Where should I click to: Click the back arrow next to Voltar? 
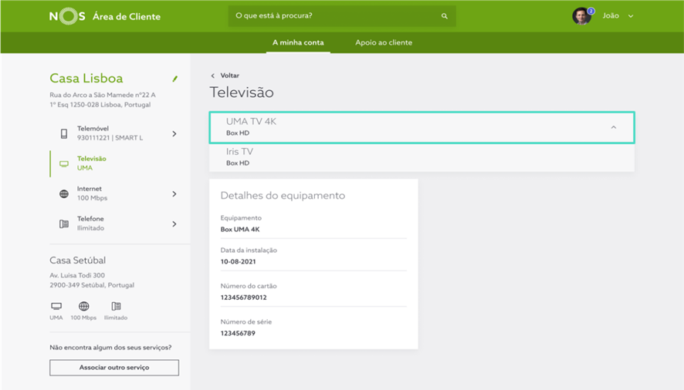click(x=213, y=76)
